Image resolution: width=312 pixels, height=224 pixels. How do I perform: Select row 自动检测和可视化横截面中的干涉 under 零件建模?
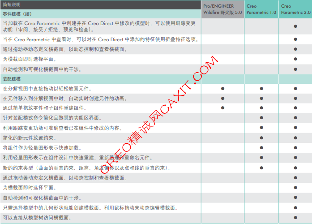click(x=156, y=69)
